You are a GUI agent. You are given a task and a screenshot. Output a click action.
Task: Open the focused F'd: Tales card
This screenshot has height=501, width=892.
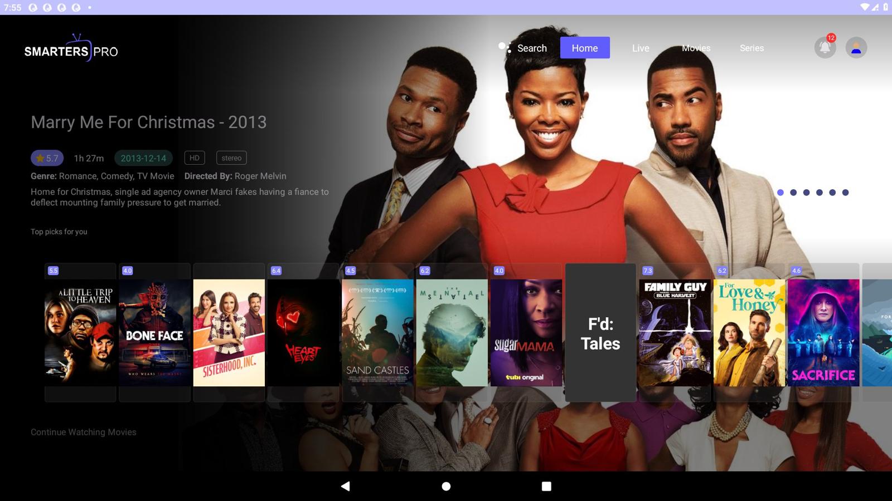tap(599, 332)
